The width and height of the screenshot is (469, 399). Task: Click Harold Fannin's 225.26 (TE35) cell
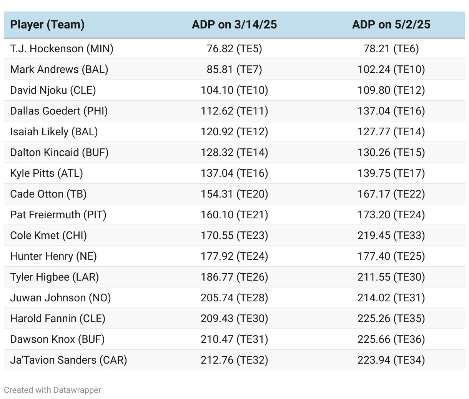click(x=391, y=319)
